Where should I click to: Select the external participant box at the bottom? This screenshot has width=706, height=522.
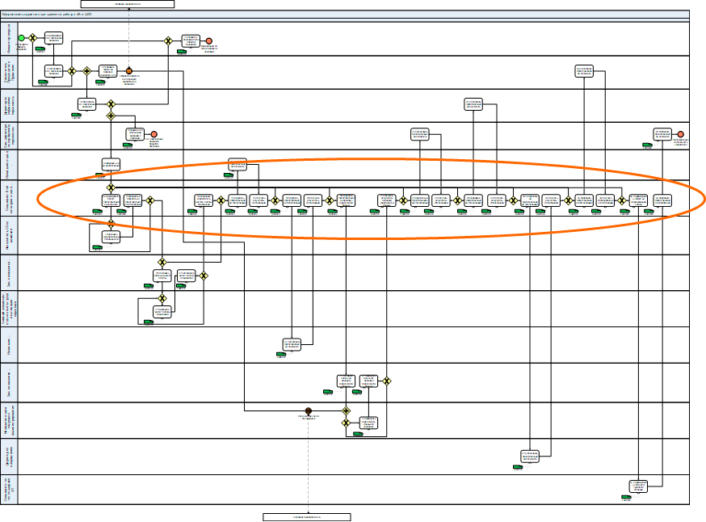tap(308, 516)
